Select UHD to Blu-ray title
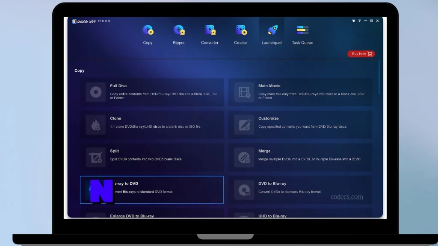Image resolution: width=438 pixels, height=246 pixels. pyautogui.click(x=272, y=216)
